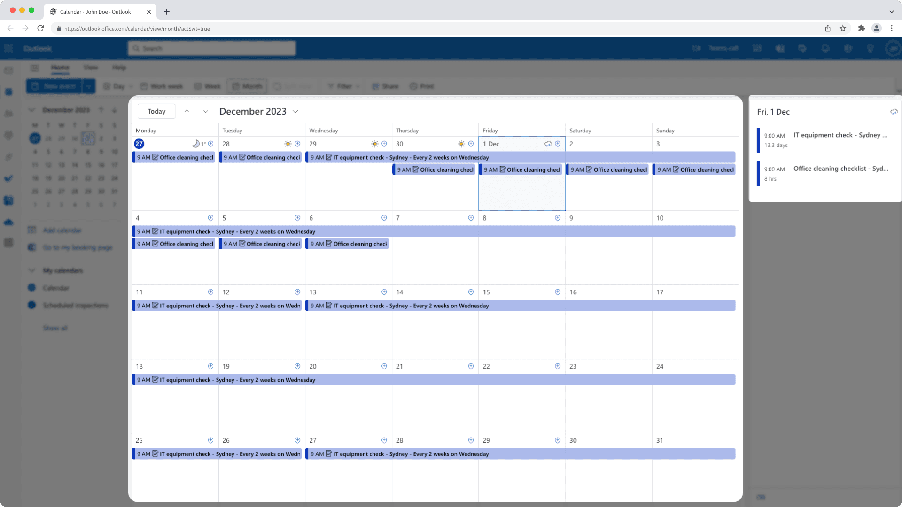Open Settings via the gear icon
This screenshot has height=507, width=902.
pos(848,48)
